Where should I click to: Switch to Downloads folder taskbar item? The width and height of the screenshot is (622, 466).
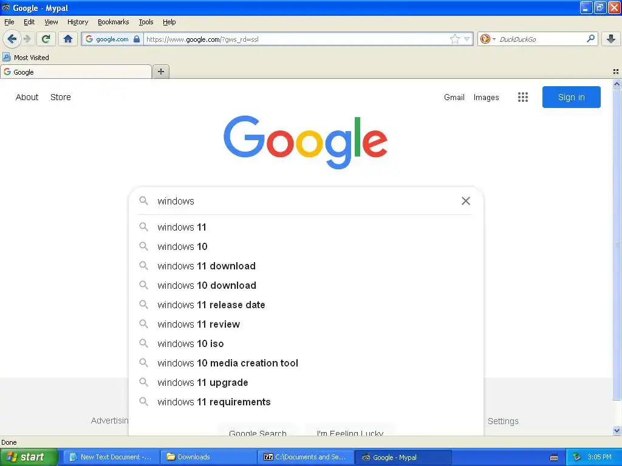(x=209, y=457)
